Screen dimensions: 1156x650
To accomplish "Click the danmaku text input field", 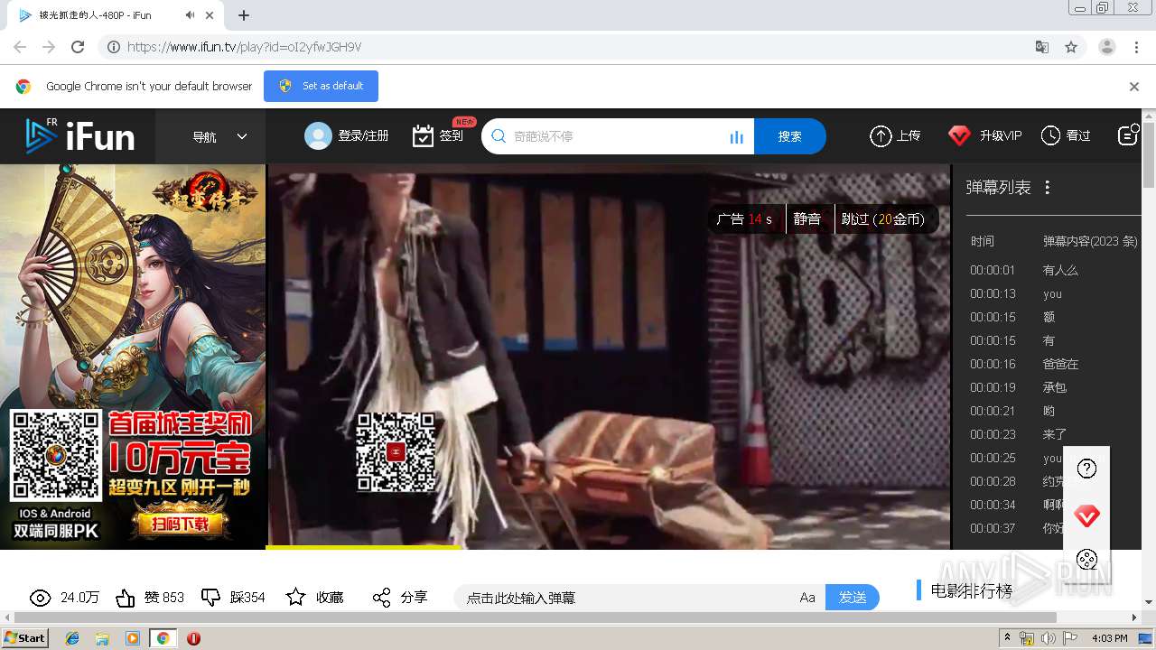I will pyautogui.click(x=623, y=598).
